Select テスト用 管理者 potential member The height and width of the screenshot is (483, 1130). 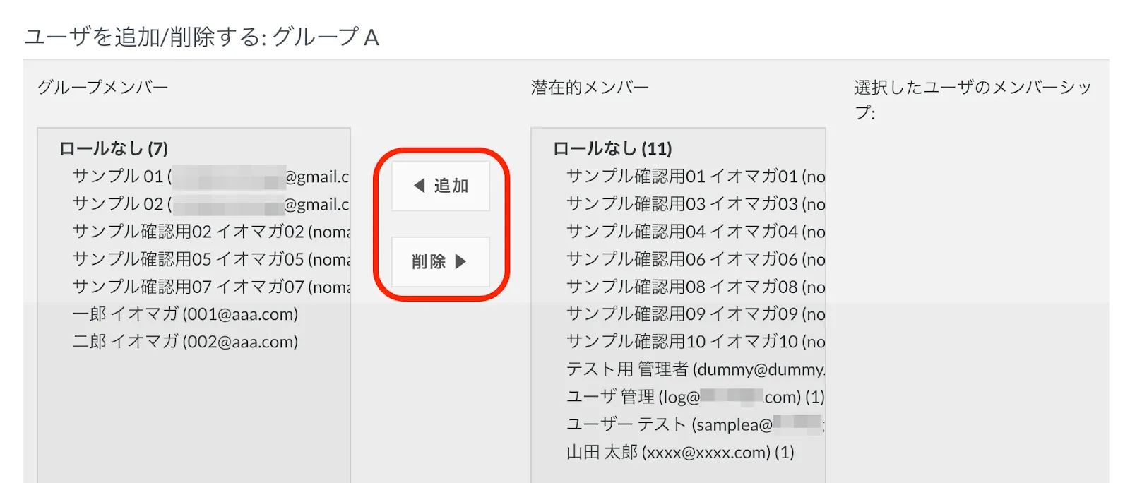695,369
